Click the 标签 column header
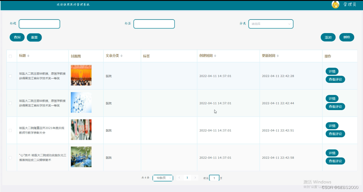Image resolution: width=363 pixels, height=192 pixels. tap(146, 56)
